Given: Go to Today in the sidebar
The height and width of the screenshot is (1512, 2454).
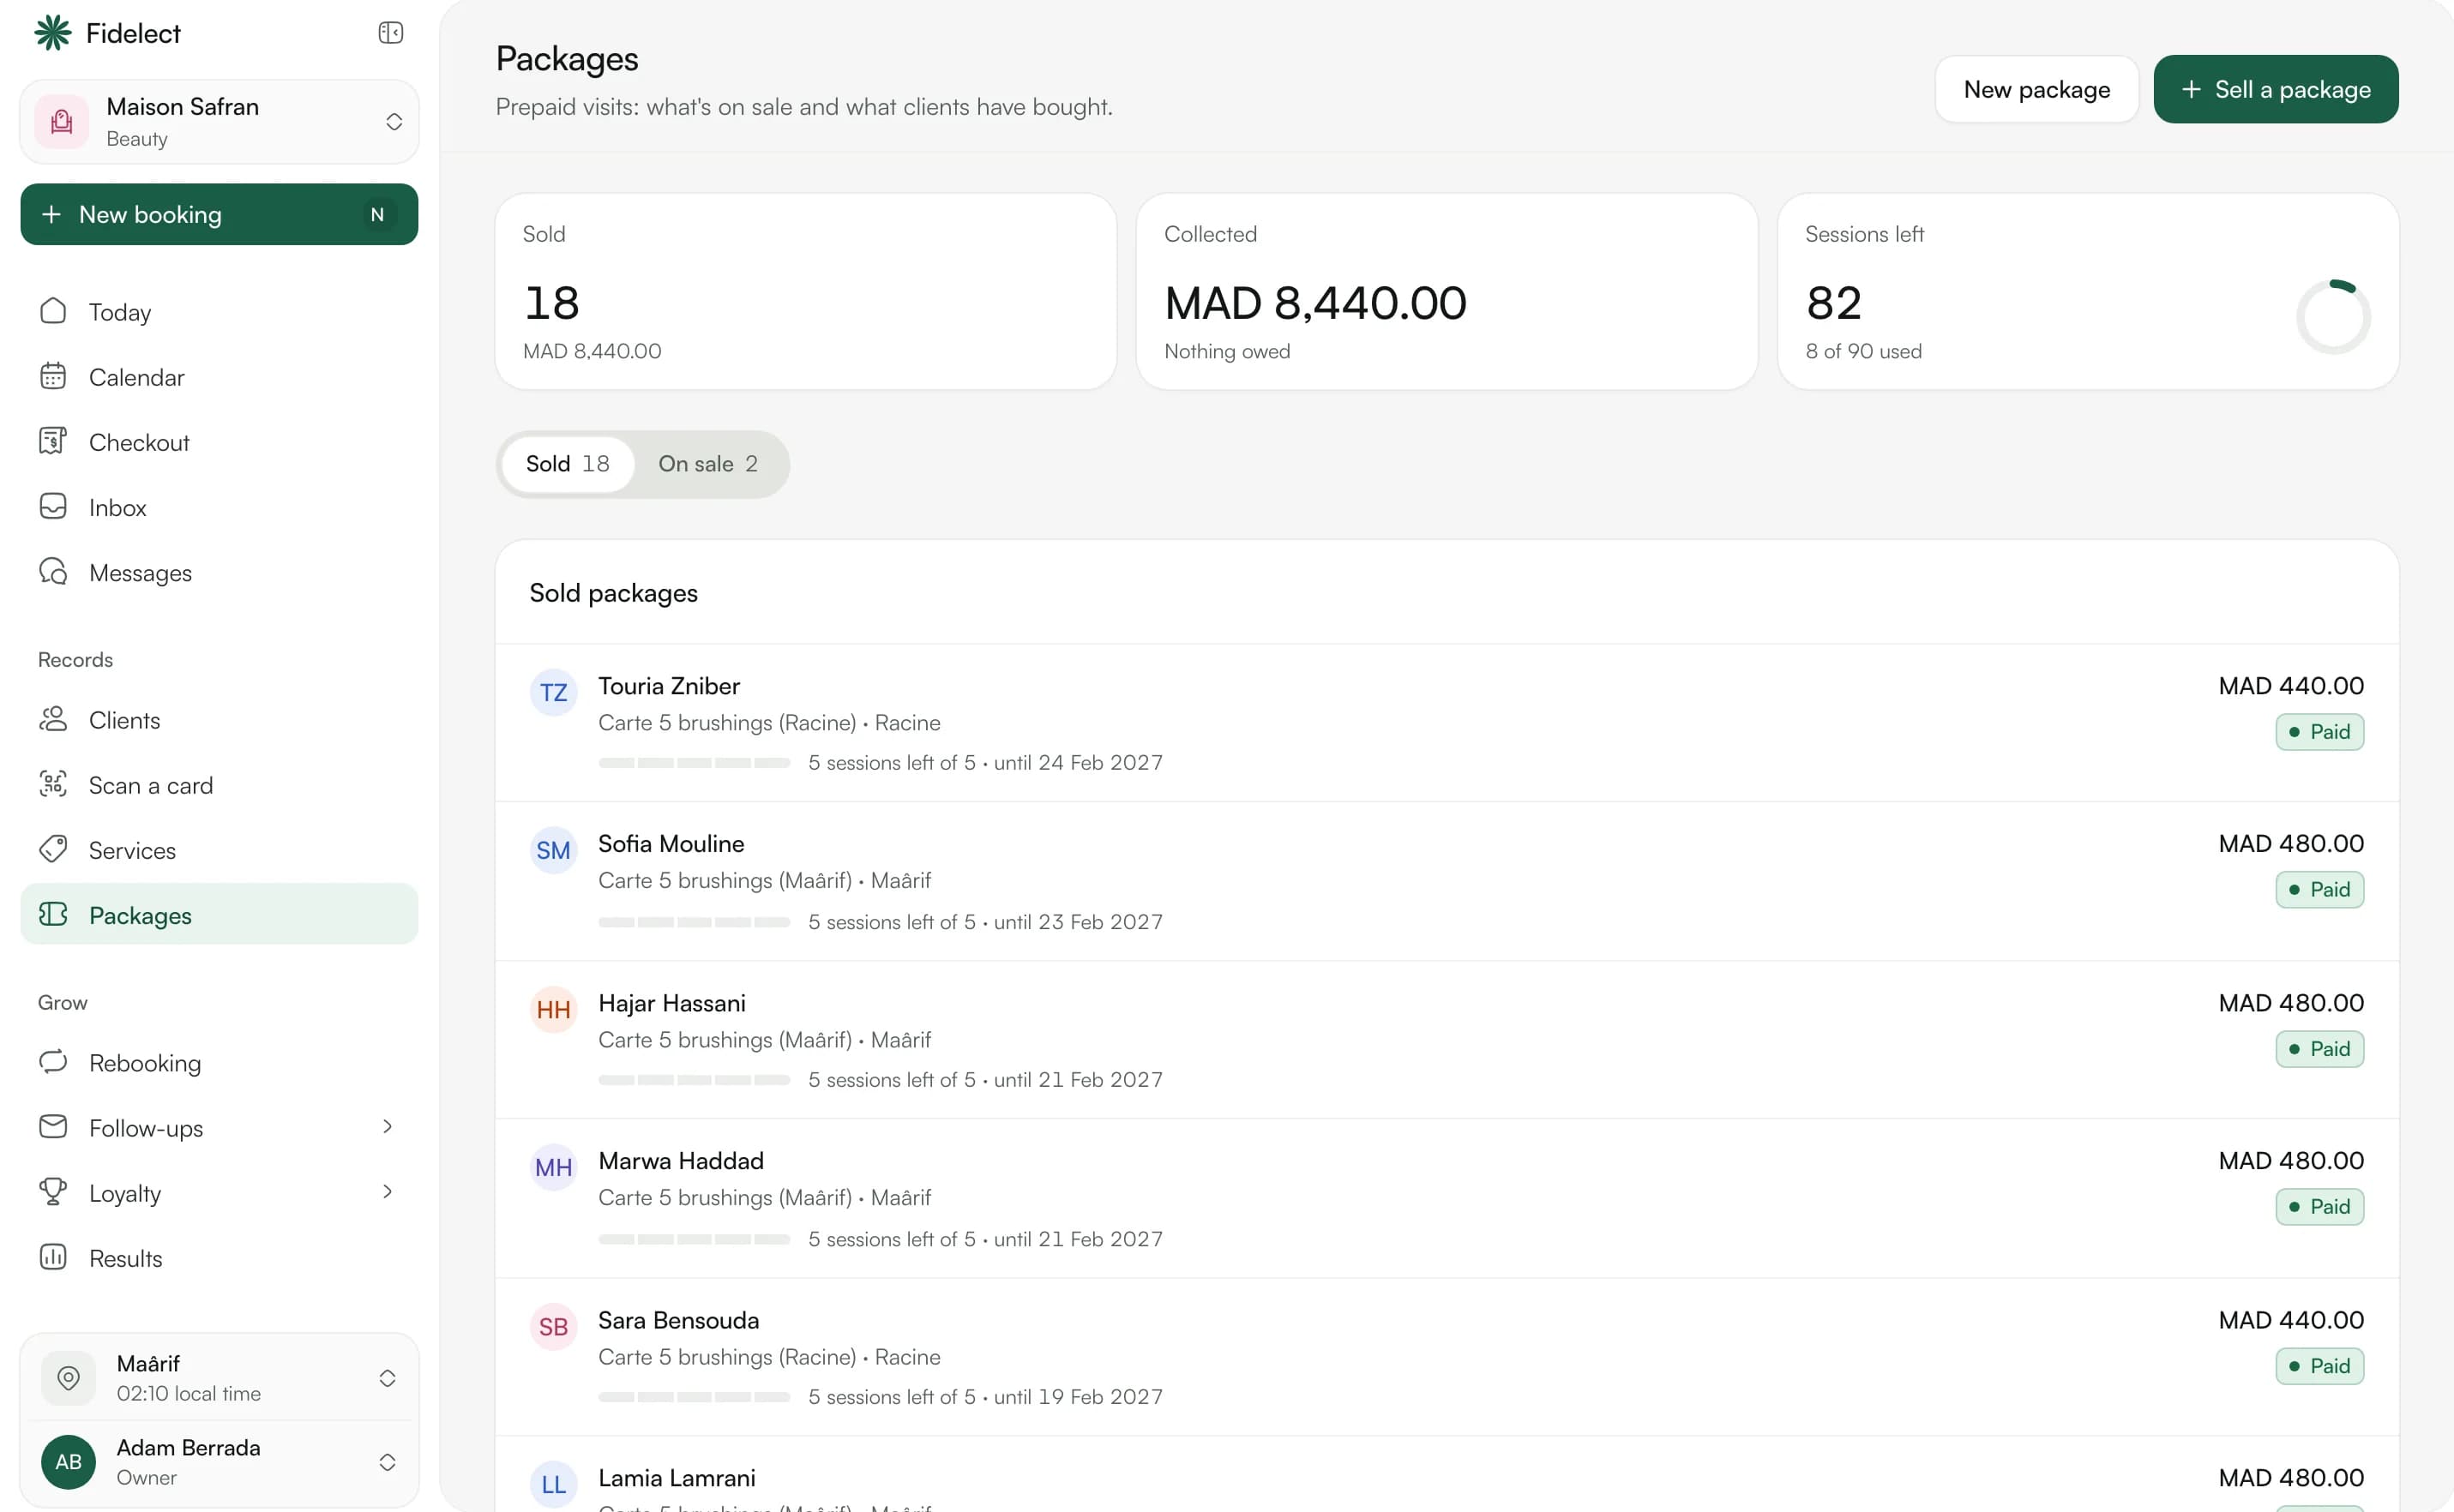Looking at the screenshot, I should point(220,312).
